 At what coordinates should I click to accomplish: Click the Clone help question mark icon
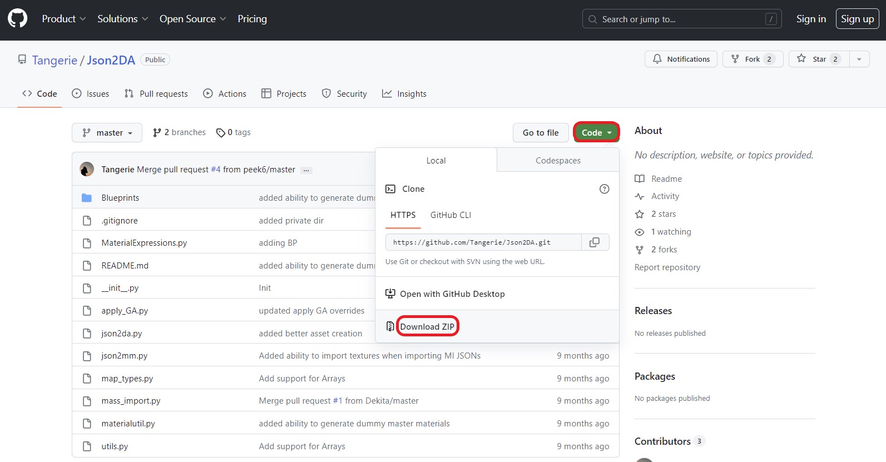pos(604,189)
